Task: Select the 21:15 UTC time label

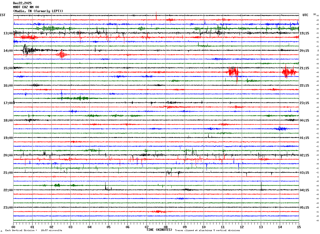Action: click(x=304, y=68)
